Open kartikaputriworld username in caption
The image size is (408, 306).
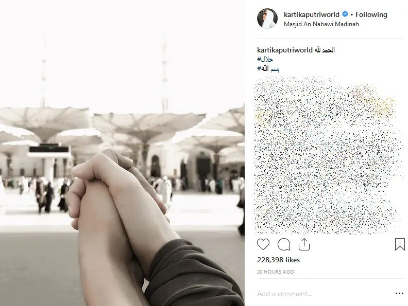tap(285, 50)
